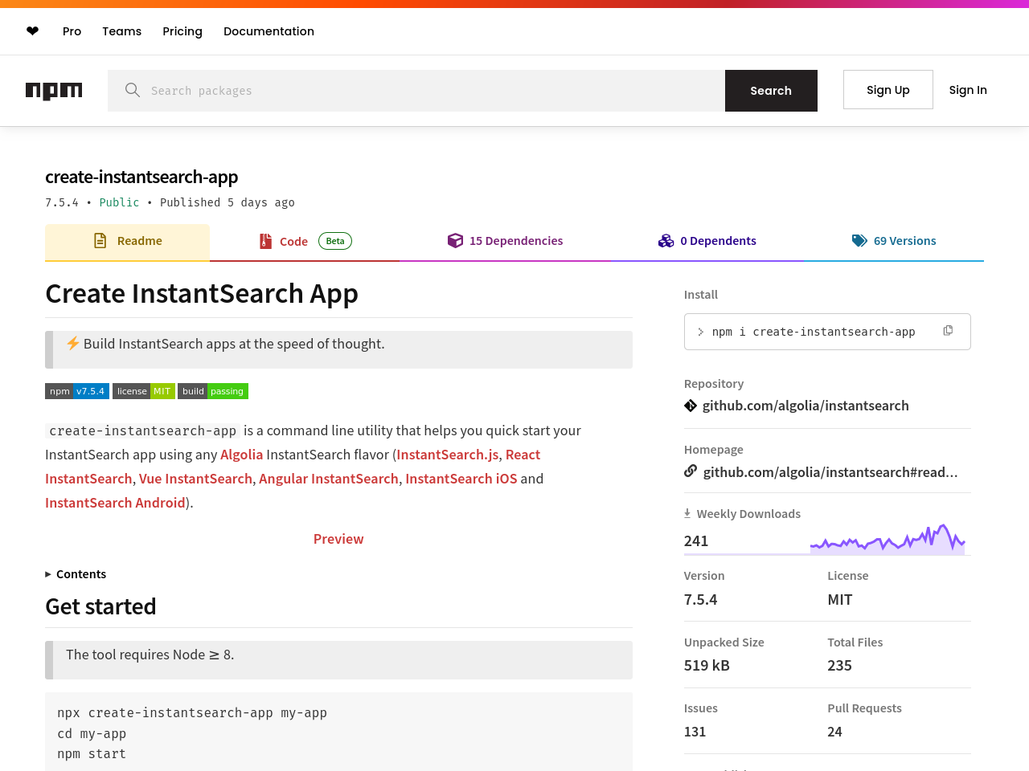Open the Algolia link

[x=242, y=455]
